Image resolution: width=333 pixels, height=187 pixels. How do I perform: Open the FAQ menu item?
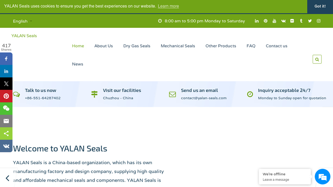pyautogui.click(x=251, y=46)
